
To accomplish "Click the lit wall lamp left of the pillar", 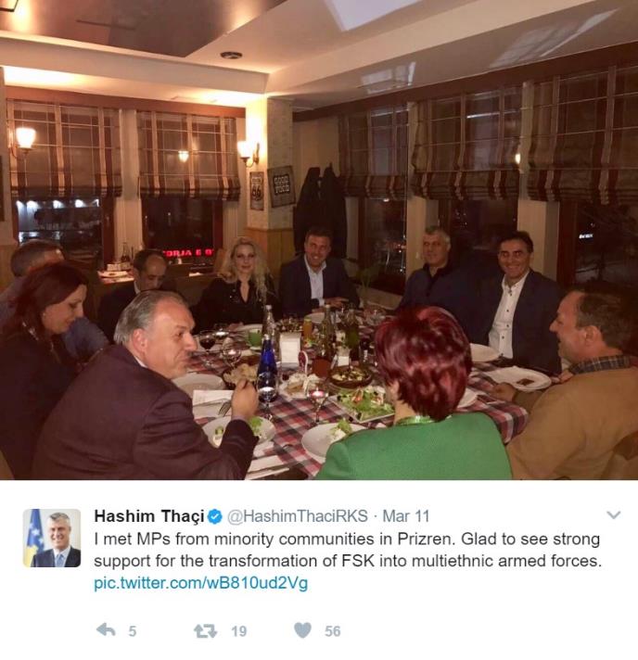I will coord(247,152).
